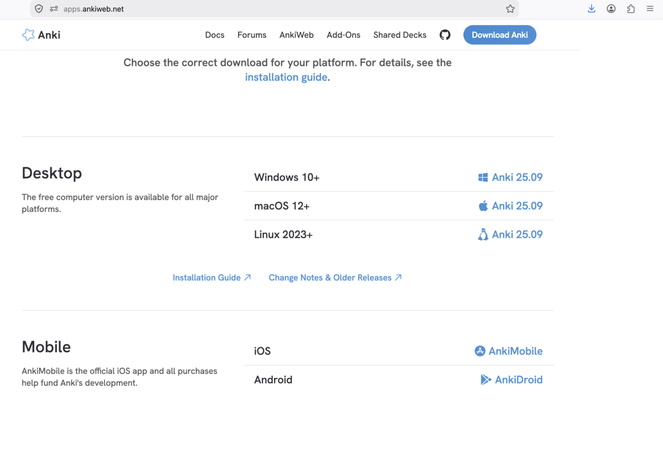Open the browser account profile icon
This screenshot has width=663, height=460.
[x=611, y=9]
